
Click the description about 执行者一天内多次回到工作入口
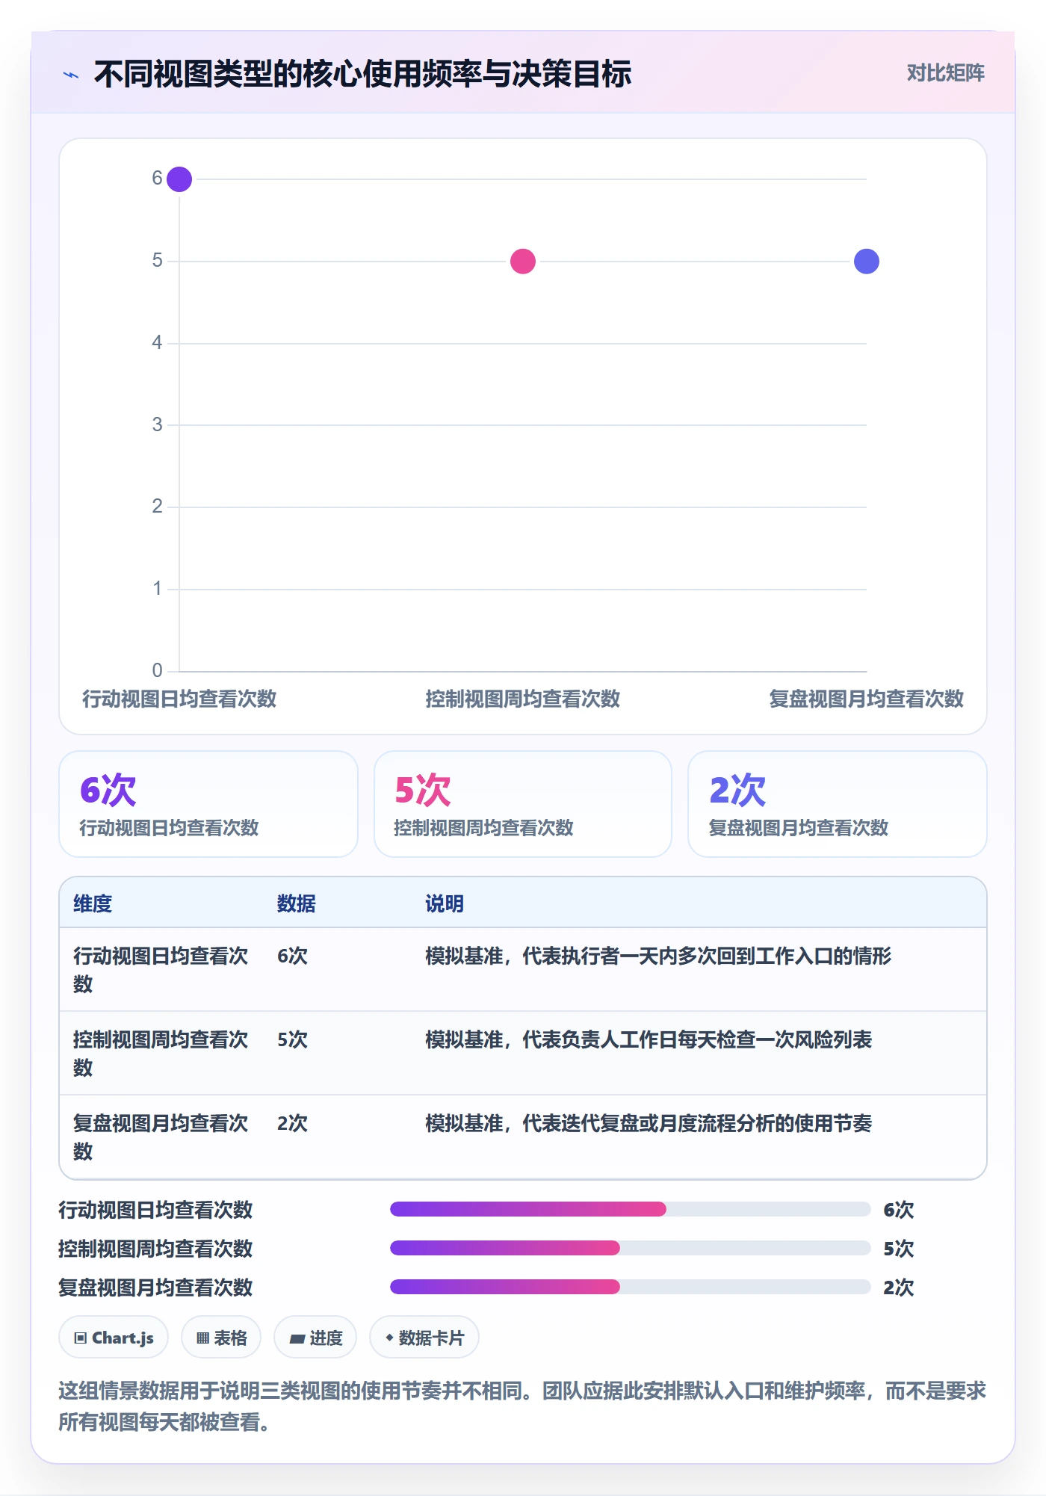(x=658, y=956)
